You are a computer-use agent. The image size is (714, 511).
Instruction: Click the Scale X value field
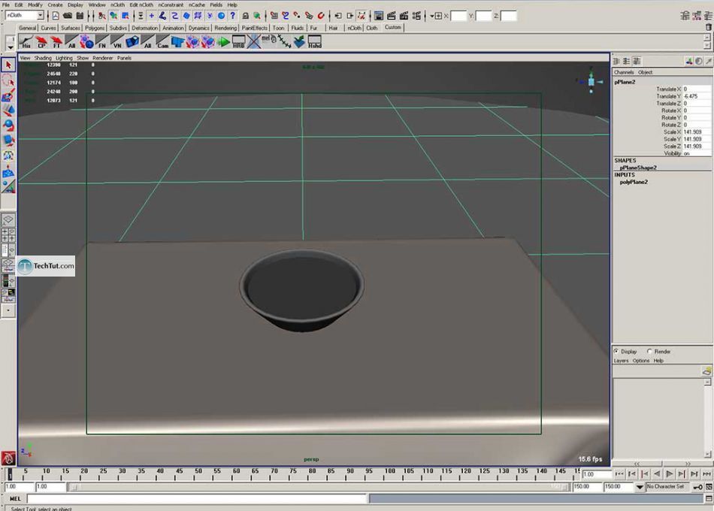[x=696, y=132]
